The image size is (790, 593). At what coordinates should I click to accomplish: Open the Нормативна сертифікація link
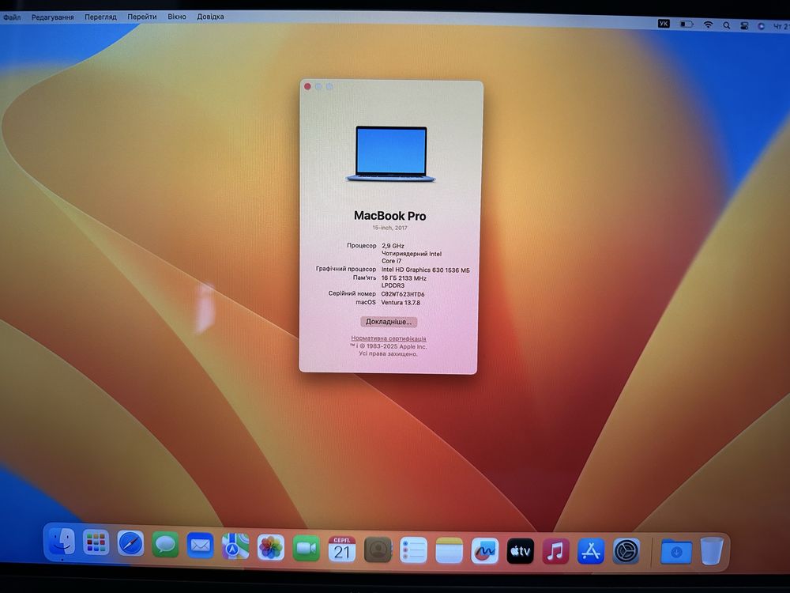pos(389,338)
